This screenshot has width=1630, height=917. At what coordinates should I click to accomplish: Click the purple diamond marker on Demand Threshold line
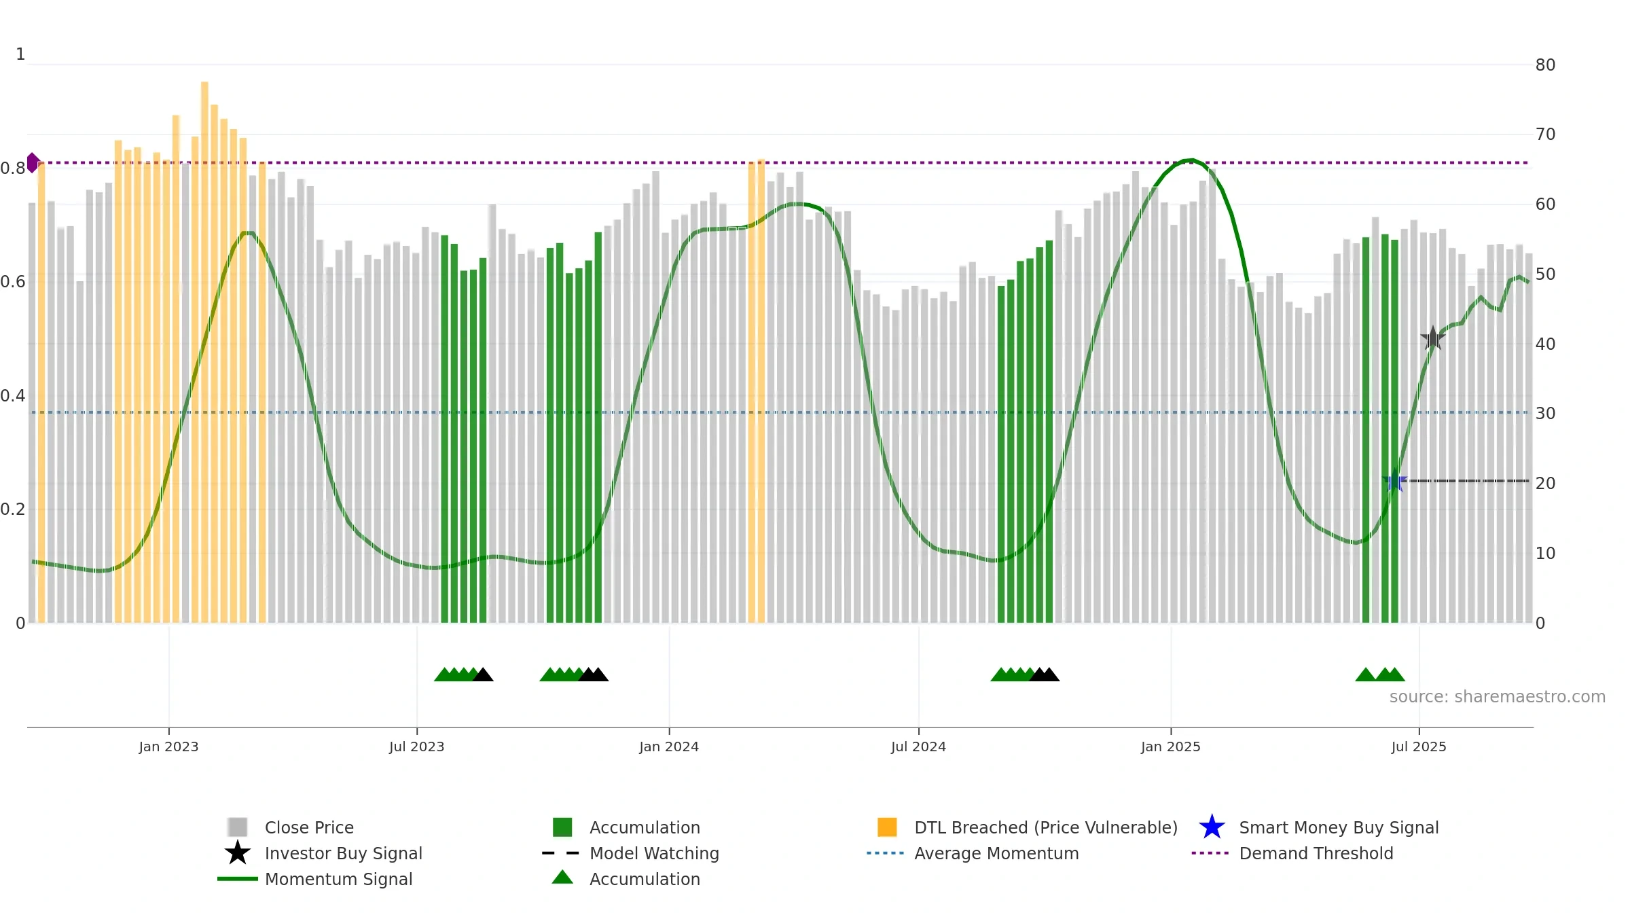tap(32, 163)
